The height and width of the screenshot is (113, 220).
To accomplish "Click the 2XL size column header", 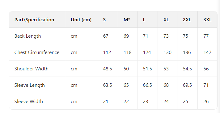I will [x=187, y=20].
